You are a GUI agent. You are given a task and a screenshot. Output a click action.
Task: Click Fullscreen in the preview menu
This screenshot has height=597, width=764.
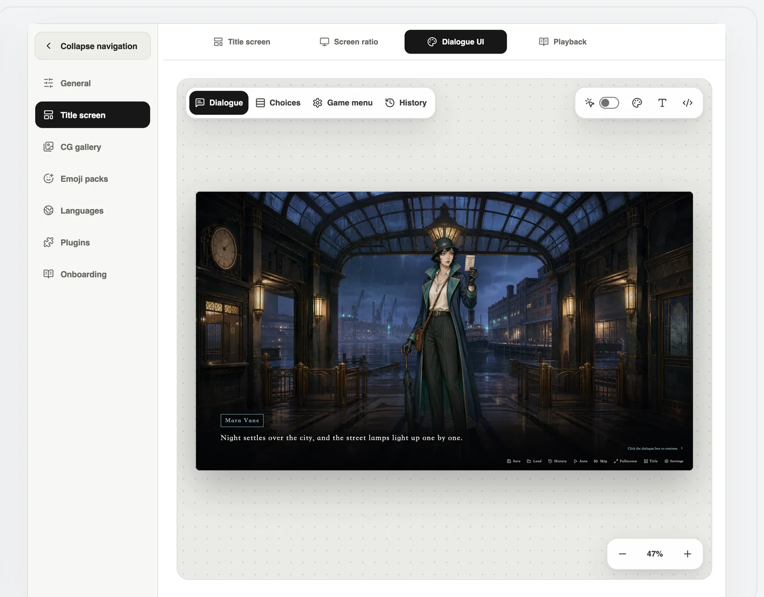pyautogui.click(x=626, y=461)
